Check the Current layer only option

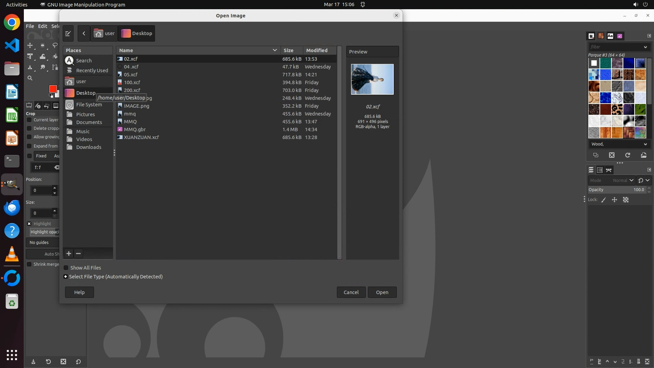[29, 120]
